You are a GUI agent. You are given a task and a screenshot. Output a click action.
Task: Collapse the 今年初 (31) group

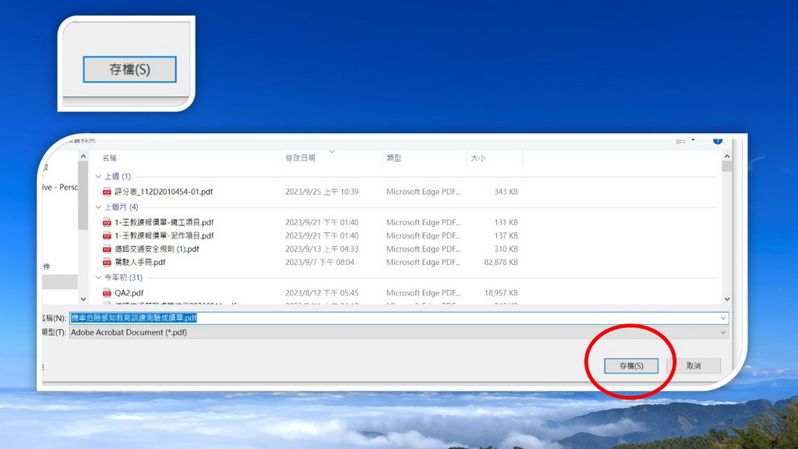[x=98, y=278]
